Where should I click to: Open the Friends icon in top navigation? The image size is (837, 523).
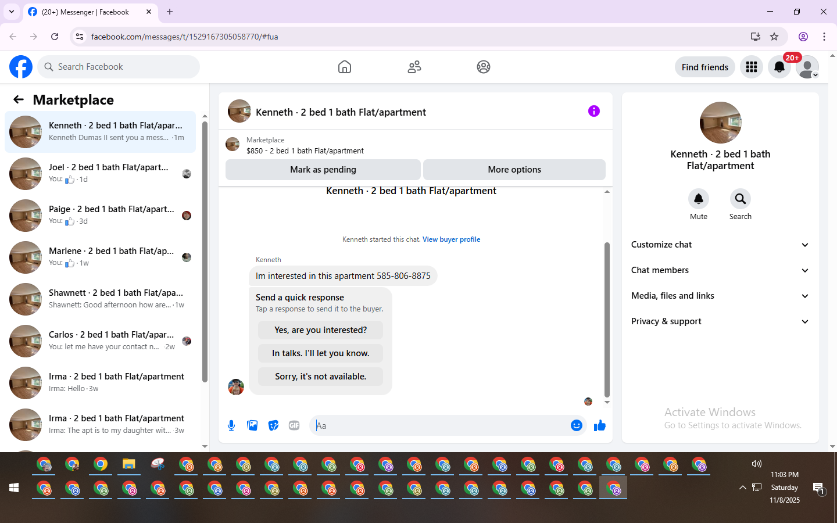[414, 67]
